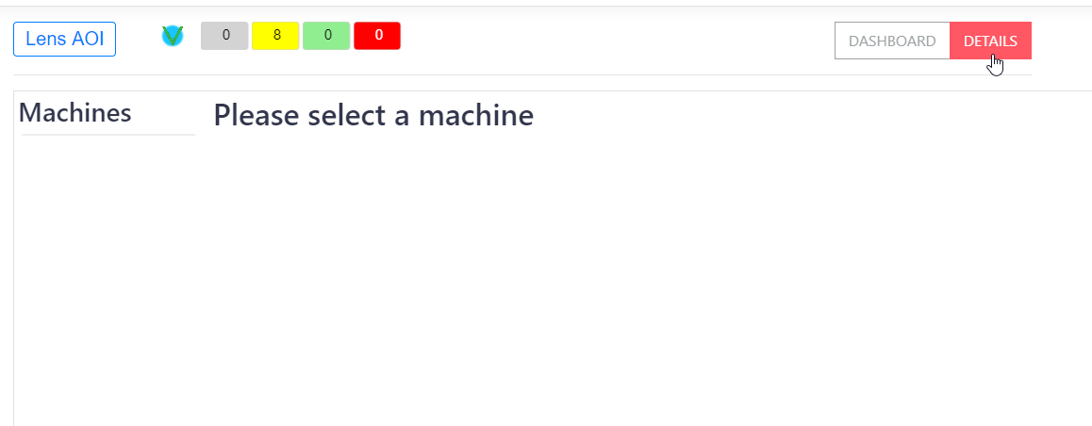Filter machines by the green running count
This screenshot has height=426, width=1092.
(x=326, y=36)
